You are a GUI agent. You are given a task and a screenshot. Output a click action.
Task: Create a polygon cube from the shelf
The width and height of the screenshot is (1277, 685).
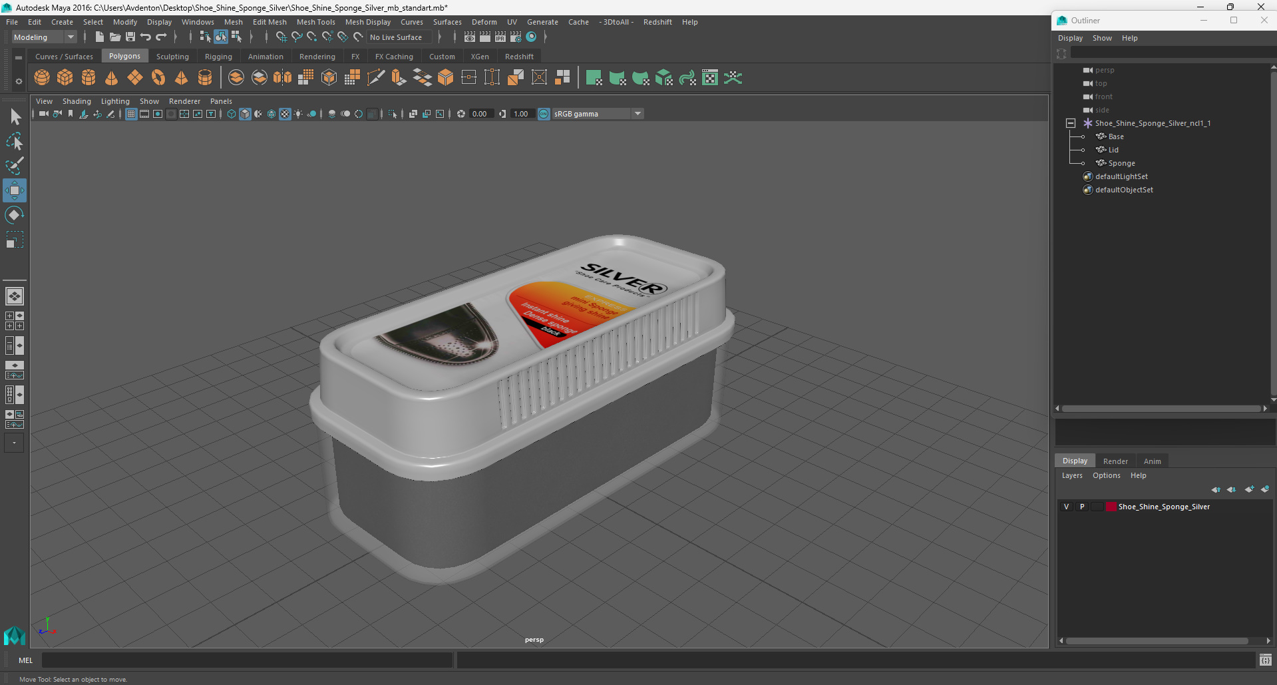tap(65, 78)
